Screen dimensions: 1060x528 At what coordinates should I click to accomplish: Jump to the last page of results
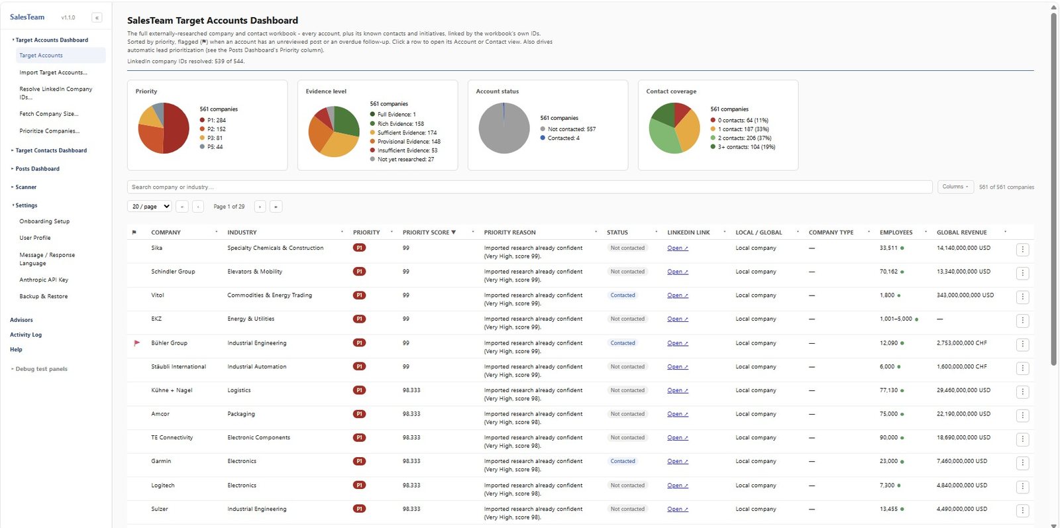(276, 207)
